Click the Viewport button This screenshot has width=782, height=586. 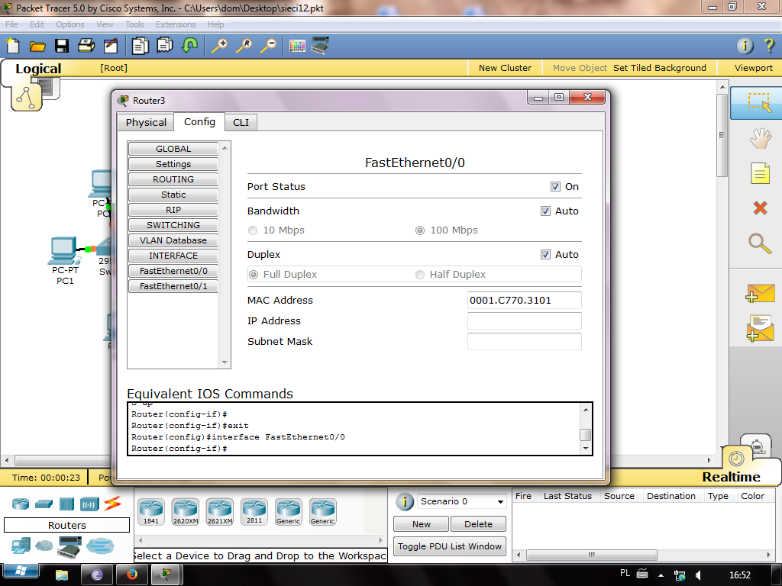tap(753, 68)
